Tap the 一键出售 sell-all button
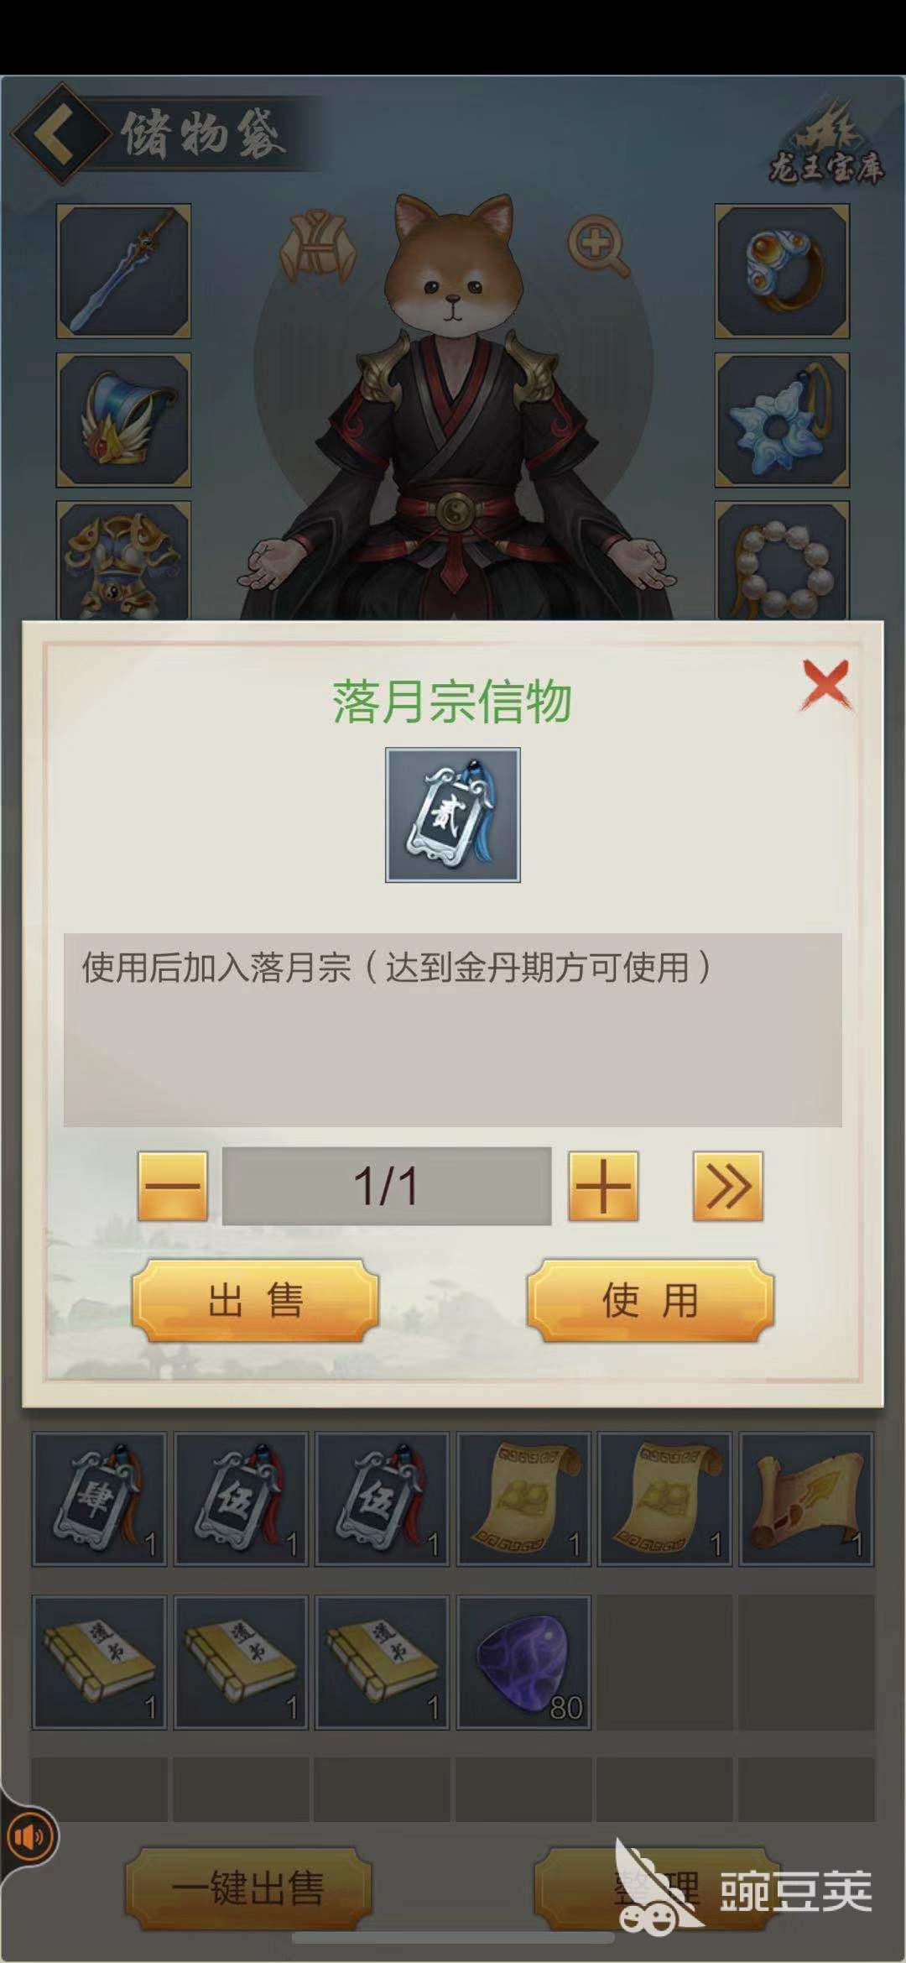This screenshot has width=906, height=1963. coord(248,1888)
